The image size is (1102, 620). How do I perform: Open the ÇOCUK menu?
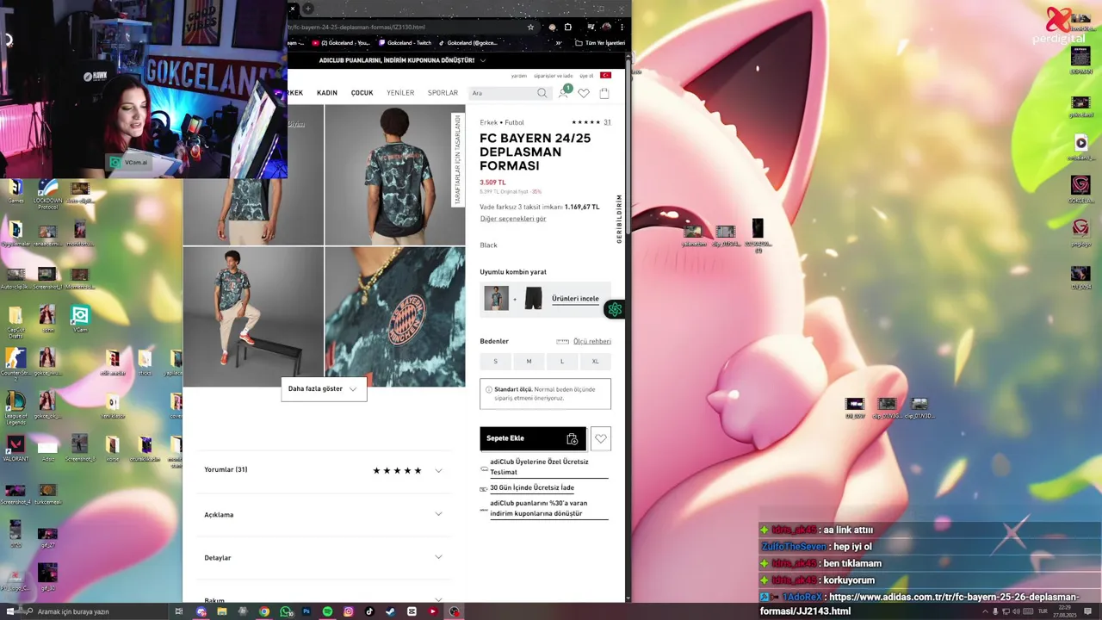[x=362, y=93]
